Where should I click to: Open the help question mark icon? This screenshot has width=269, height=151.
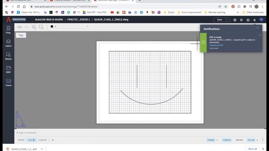pyautogui.click(x=248, y=20)
